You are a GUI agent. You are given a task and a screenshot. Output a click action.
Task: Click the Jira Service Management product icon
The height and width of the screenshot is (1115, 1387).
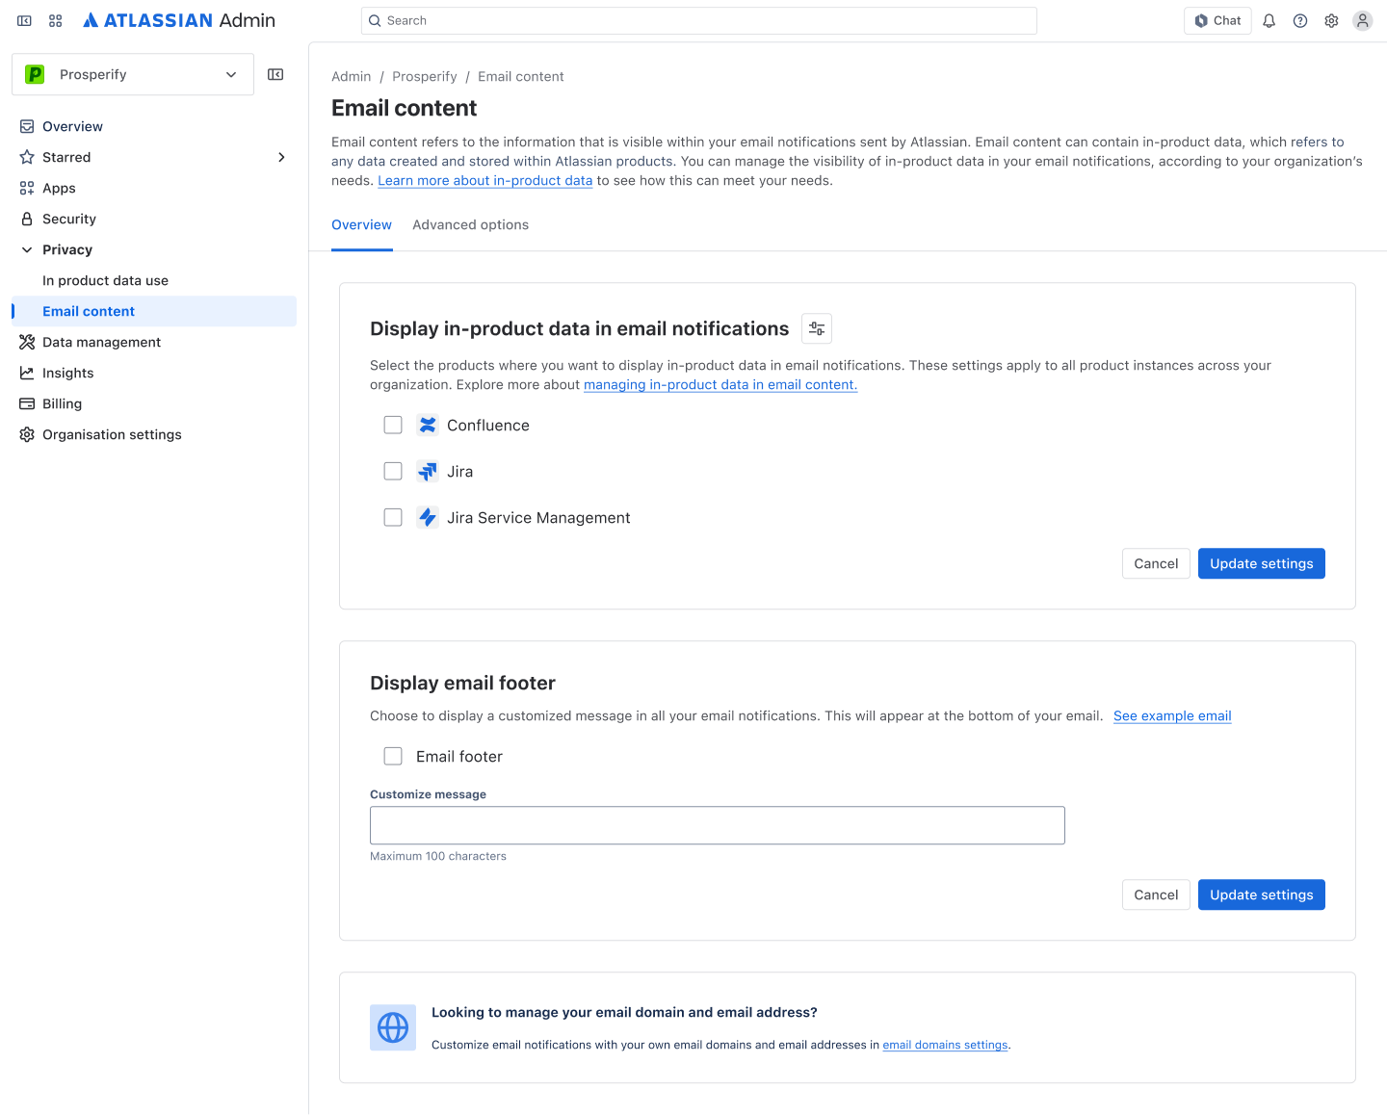click(428, 517)
